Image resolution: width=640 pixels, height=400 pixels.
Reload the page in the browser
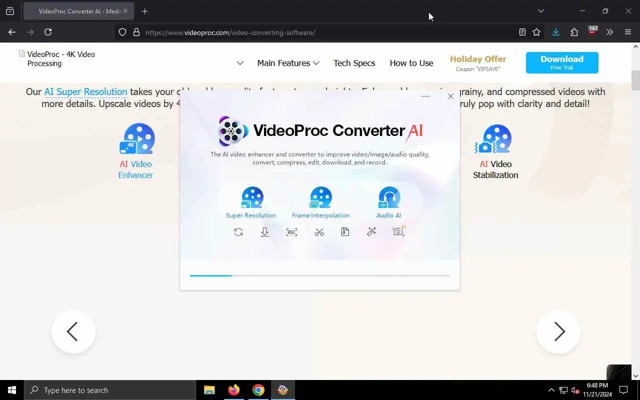[48, 32]
